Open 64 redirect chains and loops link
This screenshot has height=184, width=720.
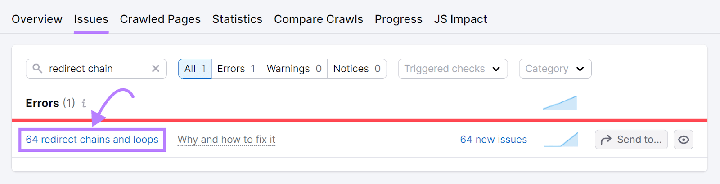(x=92, y=140)
